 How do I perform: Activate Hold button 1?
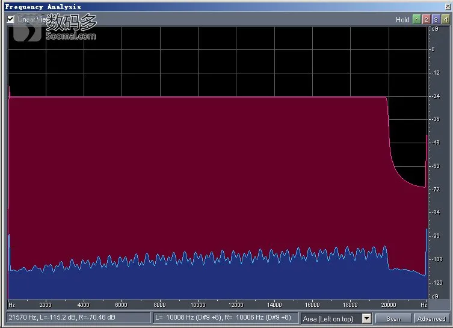pos(416,20)
